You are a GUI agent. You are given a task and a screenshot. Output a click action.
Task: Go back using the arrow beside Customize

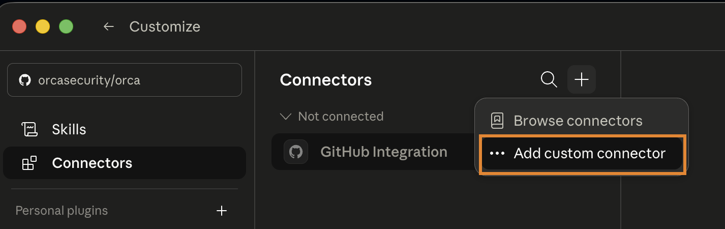click(x=108, y=26)
